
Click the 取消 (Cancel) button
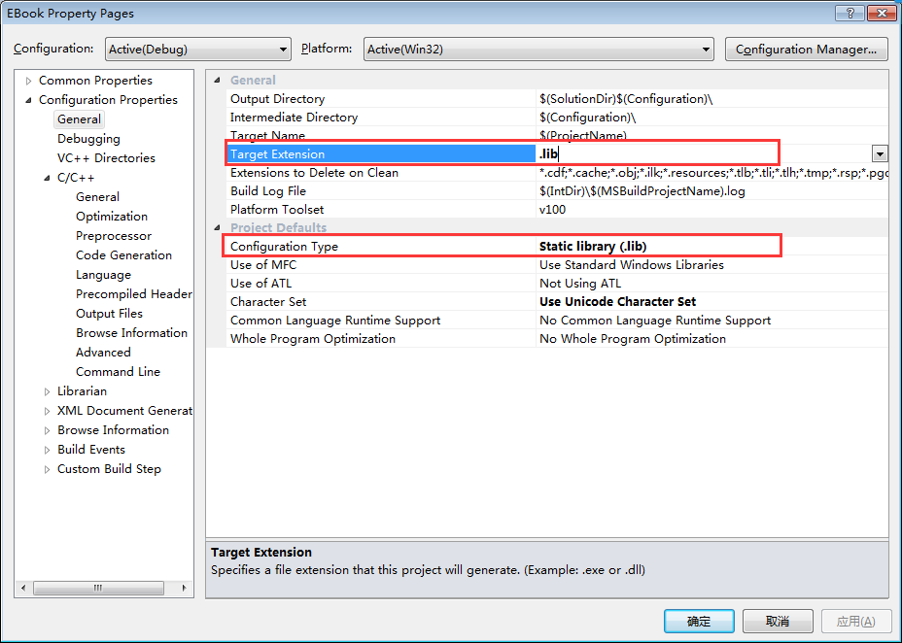coord(778,622)
